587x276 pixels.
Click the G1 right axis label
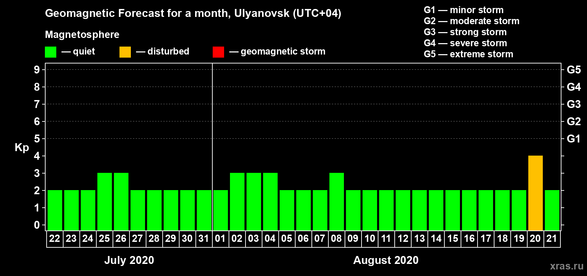[x=574, y=139]
